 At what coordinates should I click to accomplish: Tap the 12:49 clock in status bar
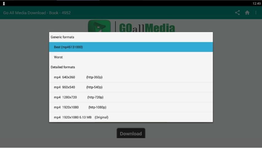coord(256,3)
